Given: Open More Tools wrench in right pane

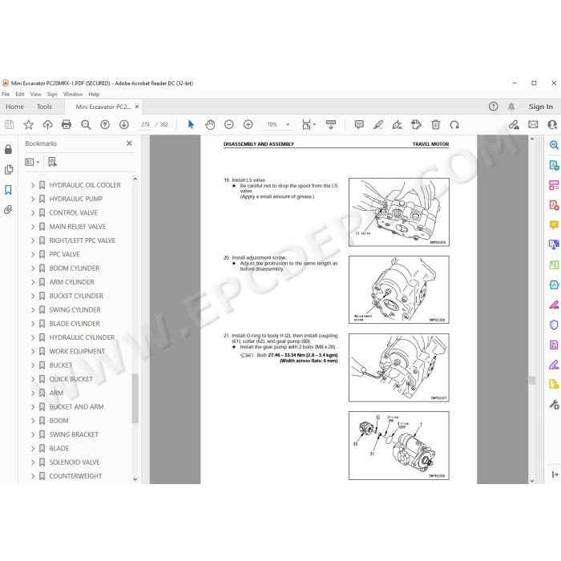Looking at the screenshot, I should click(554, 405).
